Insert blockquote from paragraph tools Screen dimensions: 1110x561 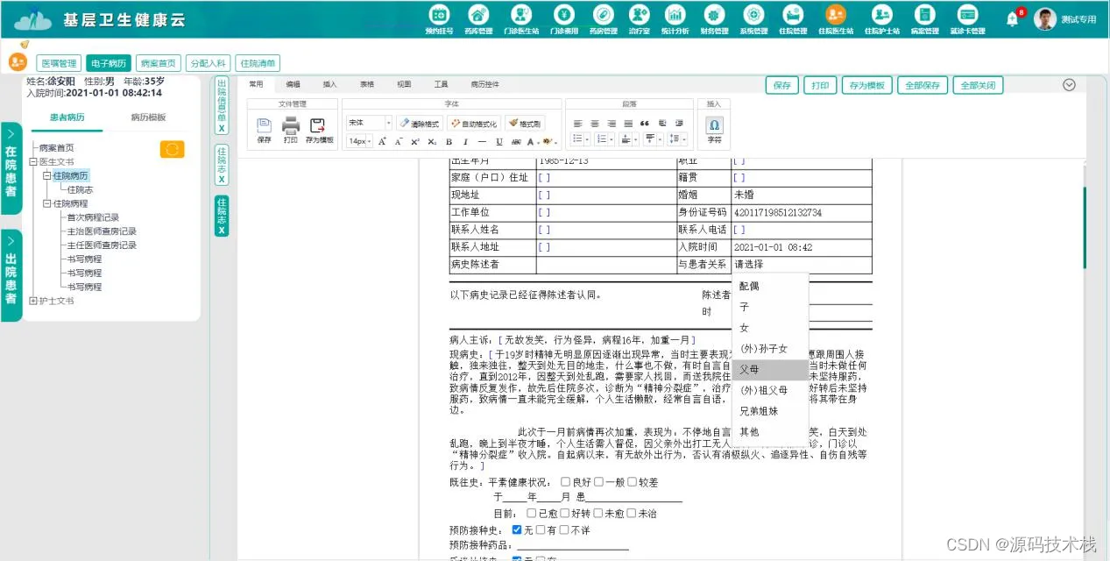645,124
